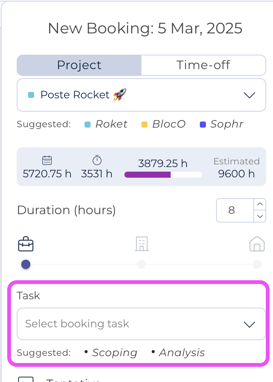This screenshot has width=273, height=382.
Task: Pick the suggested Analysis task
Action: 182,353
